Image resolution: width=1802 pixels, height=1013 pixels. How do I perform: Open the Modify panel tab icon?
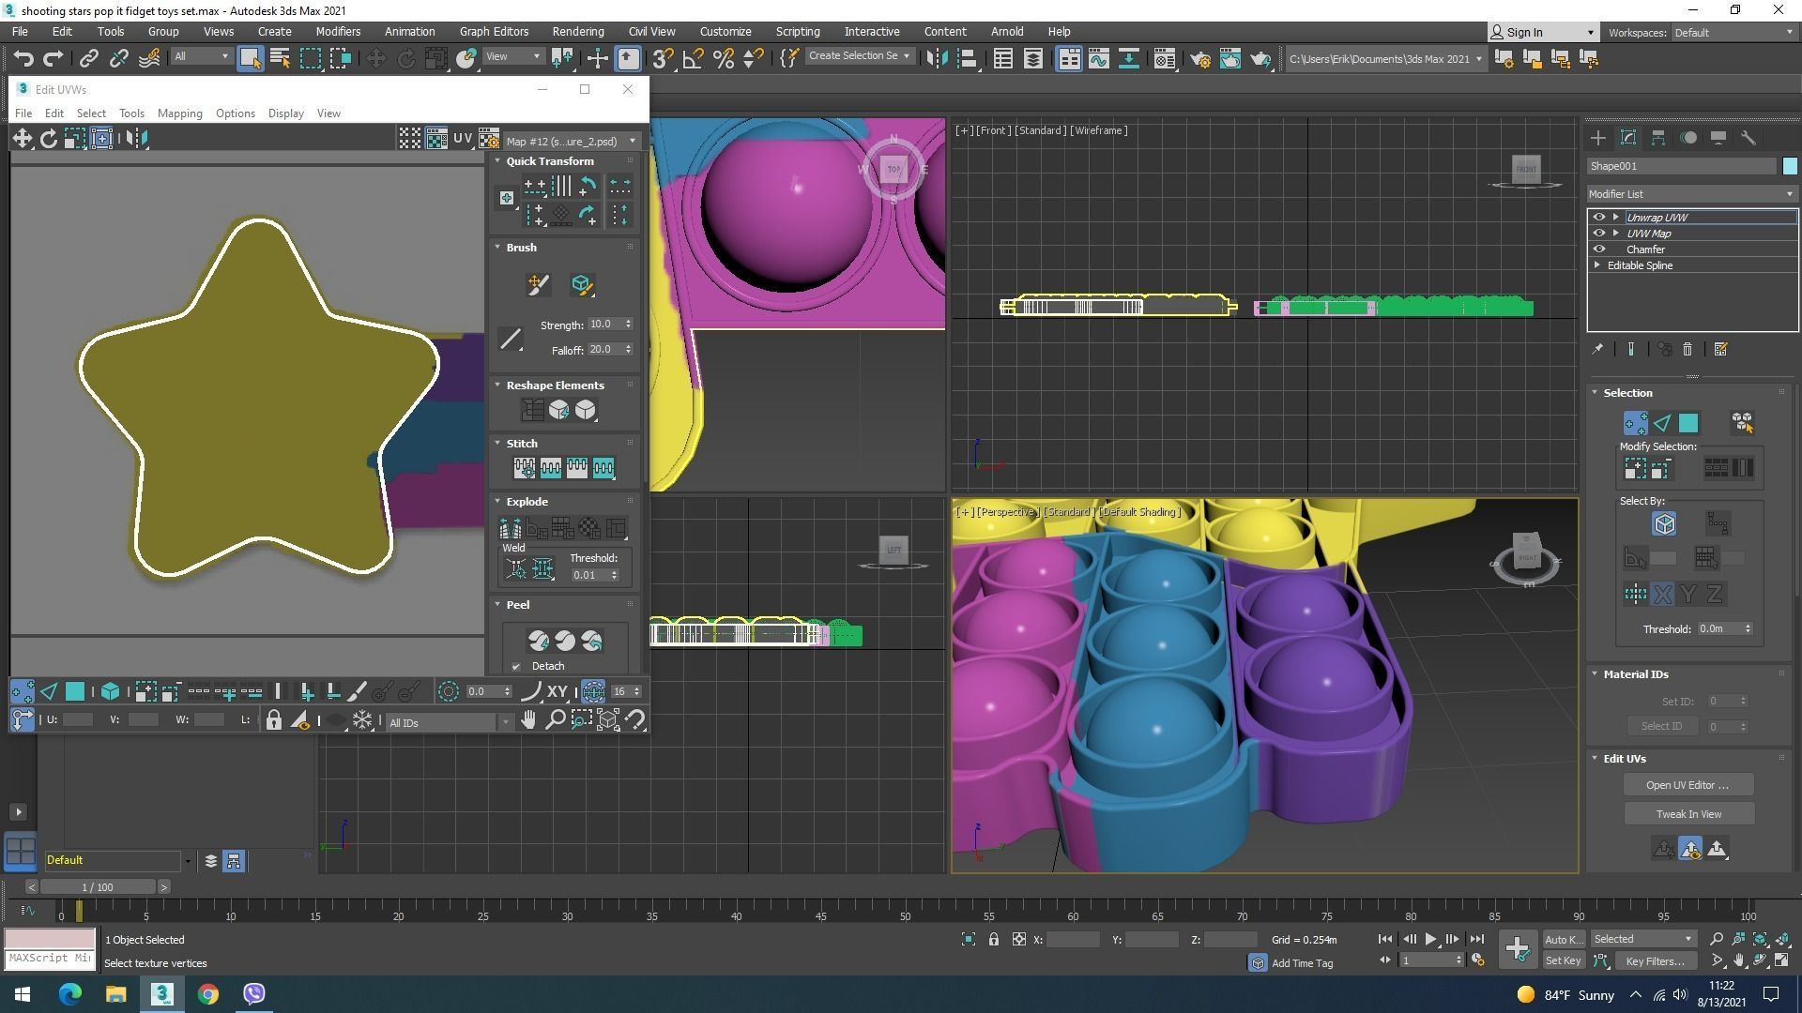(1628, 138)
